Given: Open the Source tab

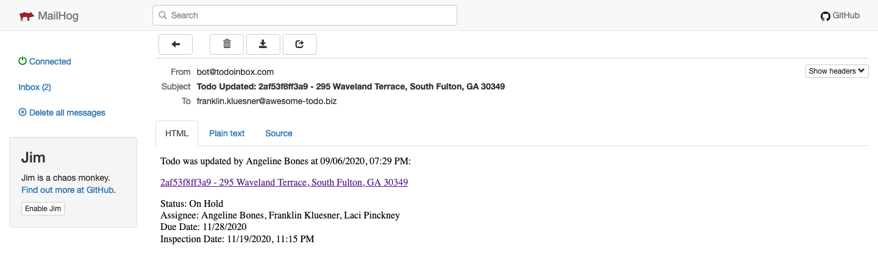Looking at the screenshot, I should coord(279,133).
